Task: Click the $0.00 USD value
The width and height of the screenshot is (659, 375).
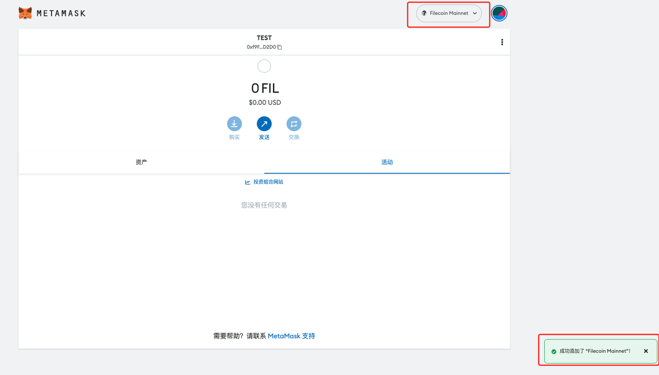Action: click(265, 102)
